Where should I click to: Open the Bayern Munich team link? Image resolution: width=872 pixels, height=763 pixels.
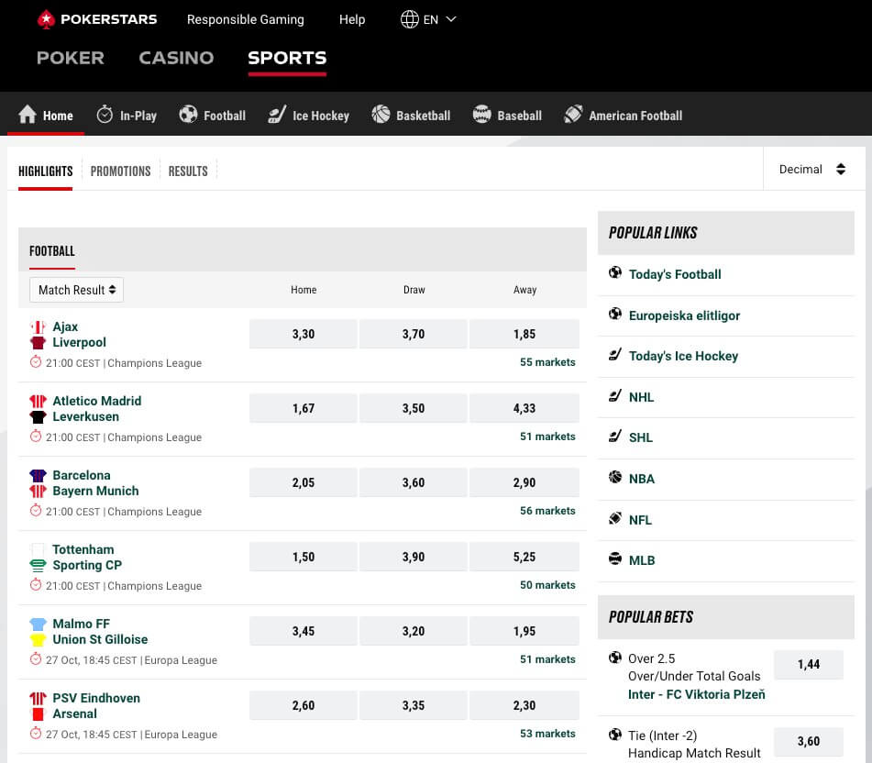click(95, 491)
